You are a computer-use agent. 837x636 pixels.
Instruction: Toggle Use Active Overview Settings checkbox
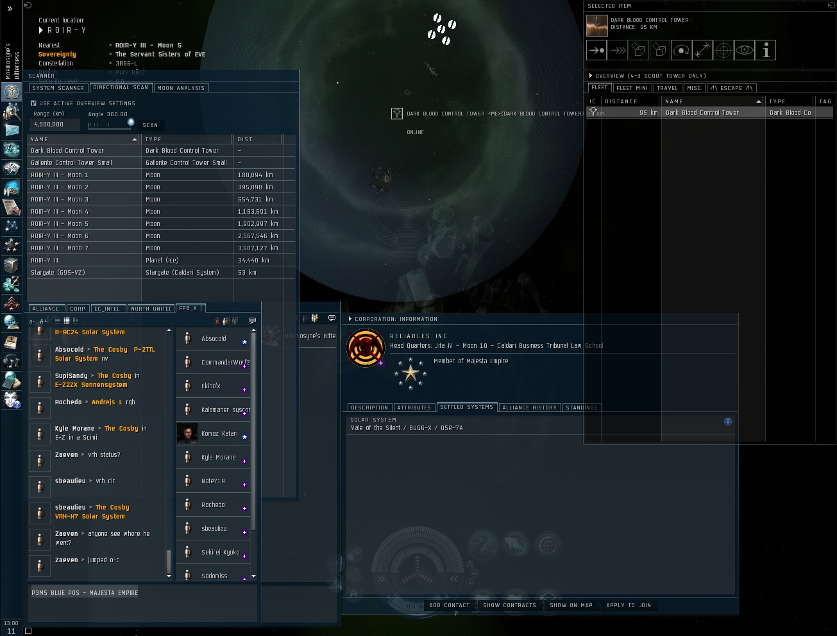tap(33, 103)
